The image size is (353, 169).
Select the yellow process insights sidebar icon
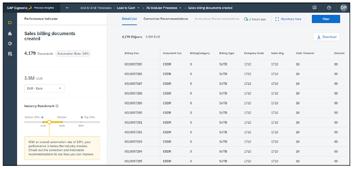[10, 23]
